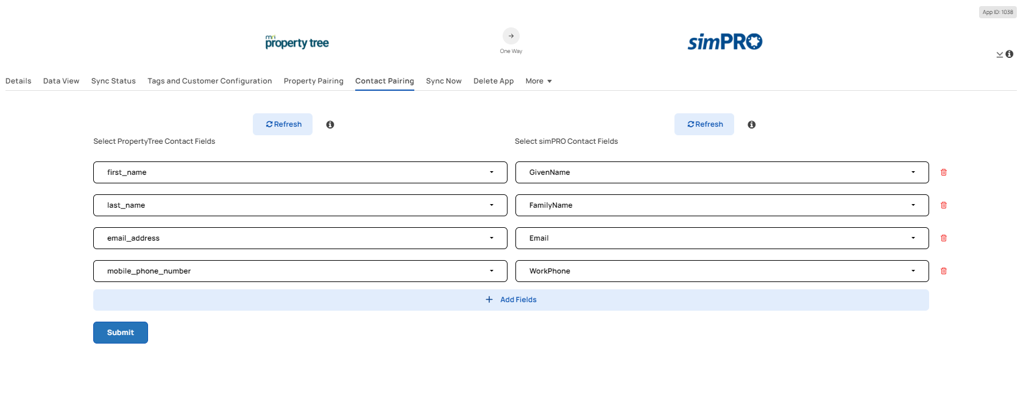Remove the Email pairing row

tap(944, 238)
